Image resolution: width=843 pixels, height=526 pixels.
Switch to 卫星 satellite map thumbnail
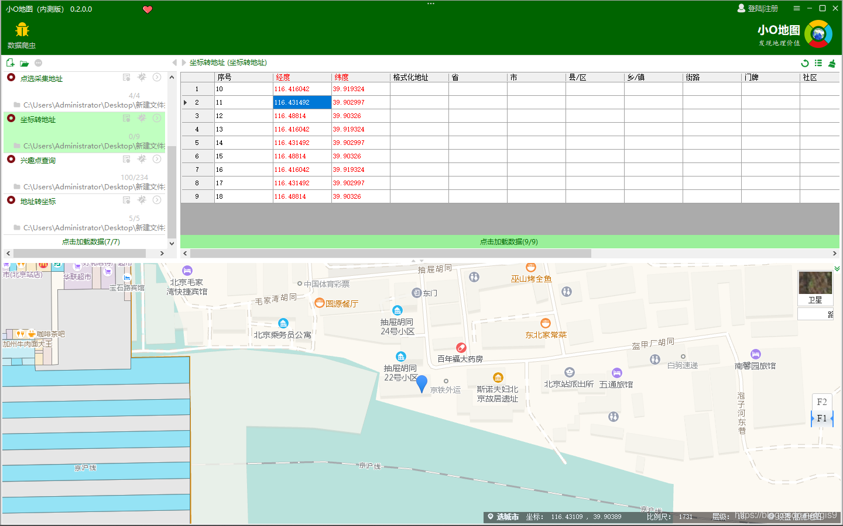click(815, 288)
